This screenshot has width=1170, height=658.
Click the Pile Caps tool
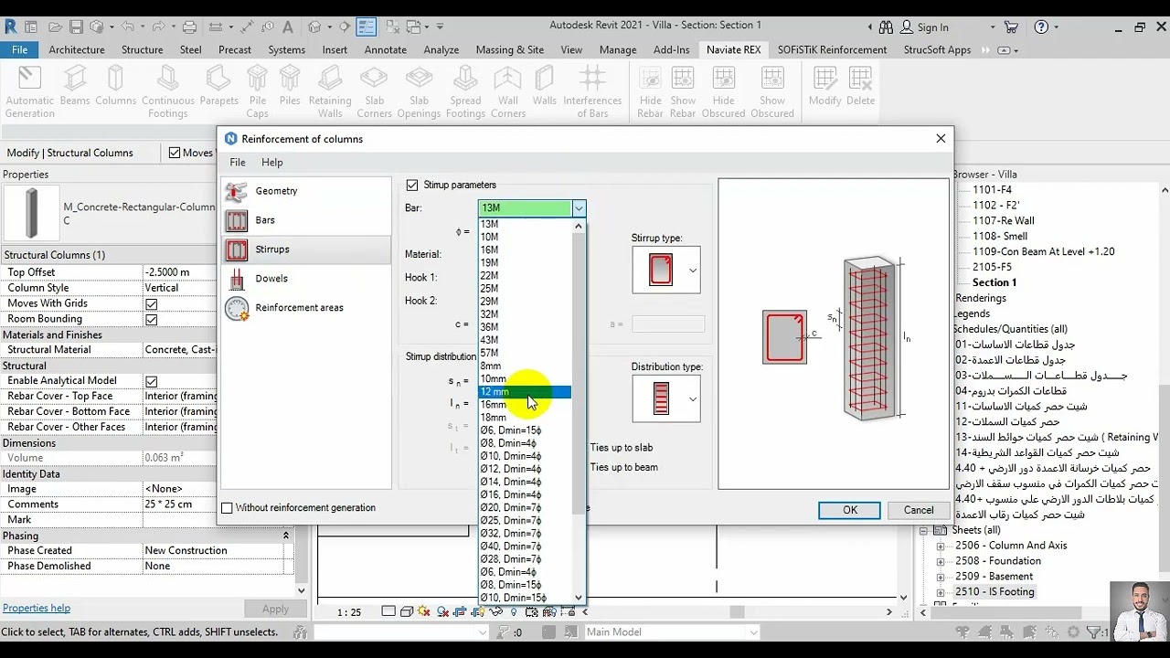pos(258,91)
